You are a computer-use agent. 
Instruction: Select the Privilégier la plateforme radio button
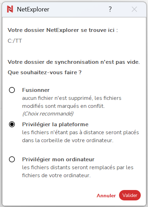point(12,124)
